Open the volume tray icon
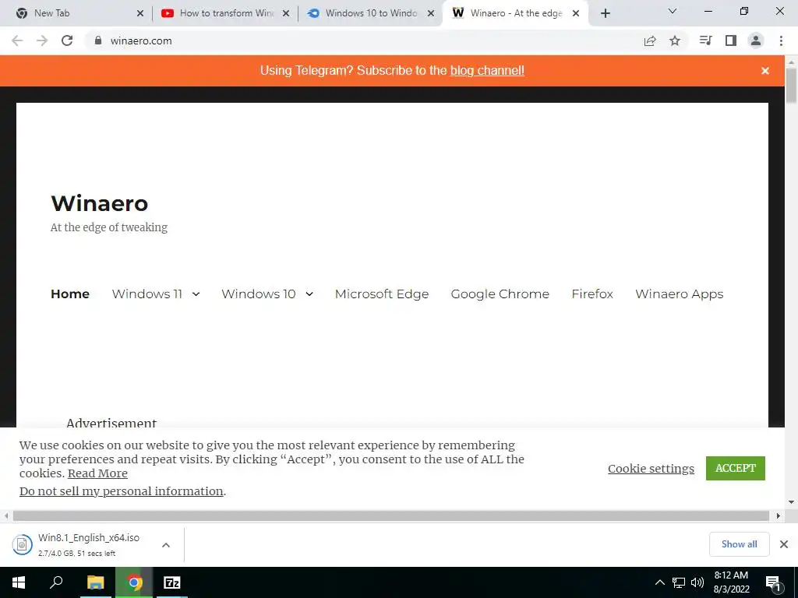The image size is (798, 598). [x=697, y=582]
